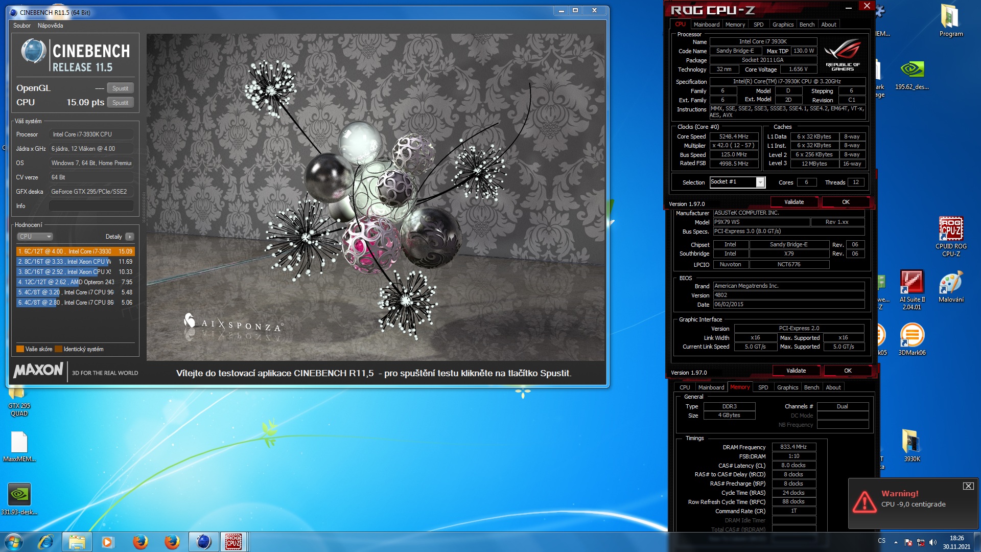Open the Program folder on desktop

[x=950, y=20]
